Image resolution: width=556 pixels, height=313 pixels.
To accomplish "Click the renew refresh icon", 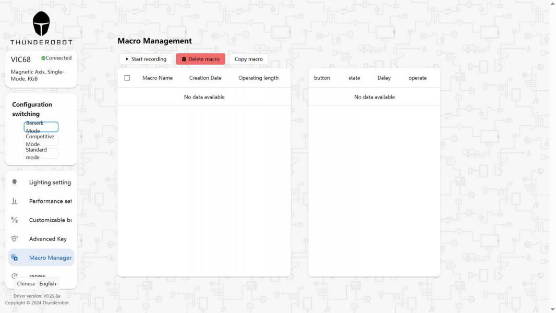I will (x=15, y=276).
